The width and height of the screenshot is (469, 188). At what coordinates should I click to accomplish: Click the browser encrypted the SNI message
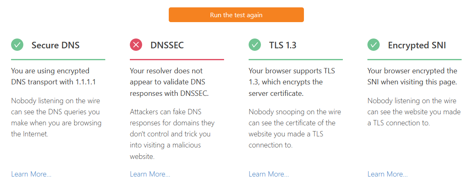tap(412, 77)
